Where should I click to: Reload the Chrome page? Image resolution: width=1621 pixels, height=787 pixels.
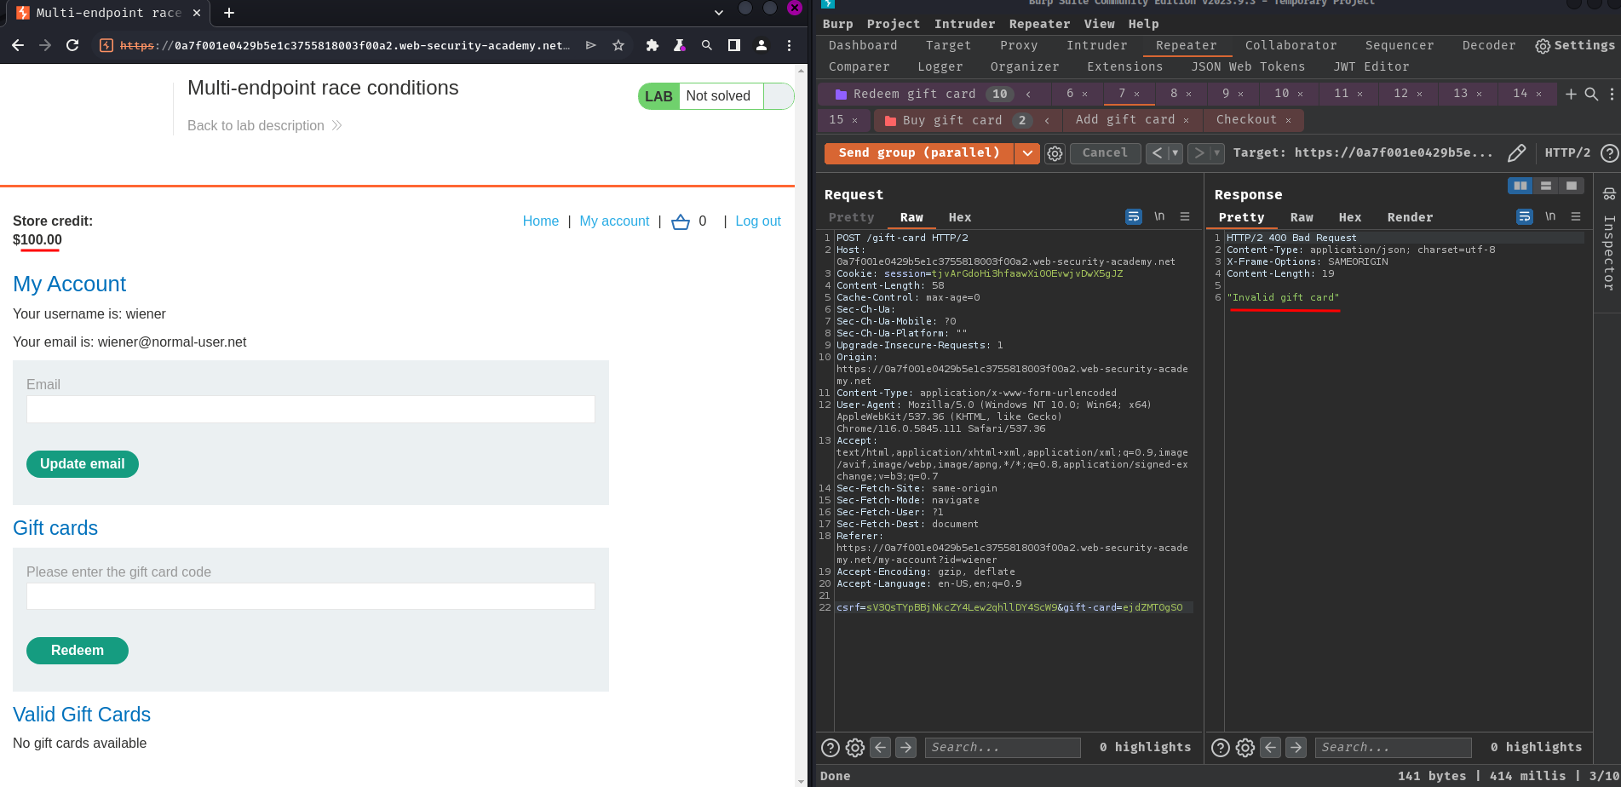click(x=72, y=45)
